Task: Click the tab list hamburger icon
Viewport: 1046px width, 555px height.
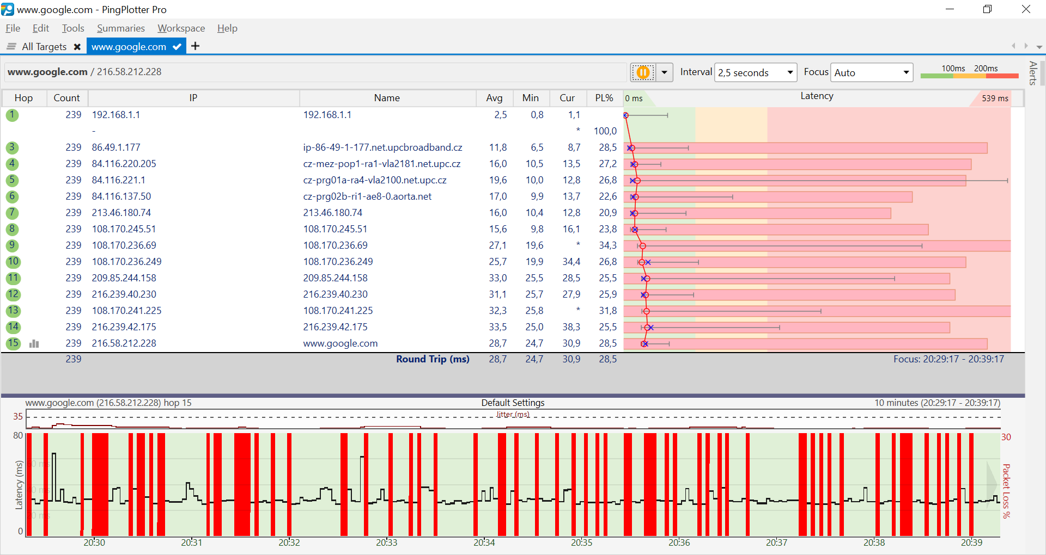Action: tap(11, 47)
